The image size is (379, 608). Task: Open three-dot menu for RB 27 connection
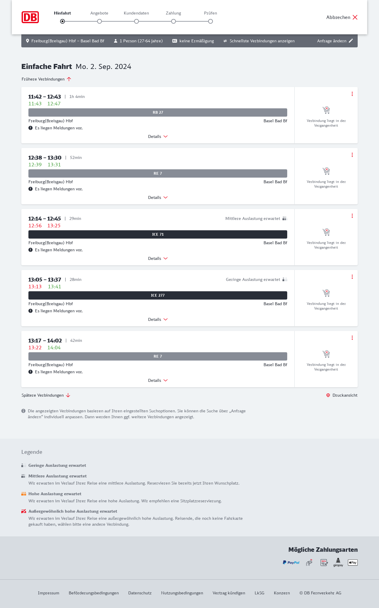click(352, 94)
